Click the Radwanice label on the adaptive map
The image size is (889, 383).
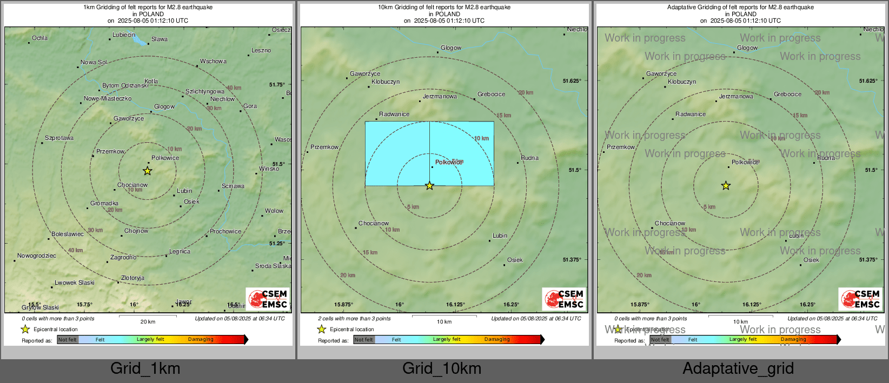(691, 114)
